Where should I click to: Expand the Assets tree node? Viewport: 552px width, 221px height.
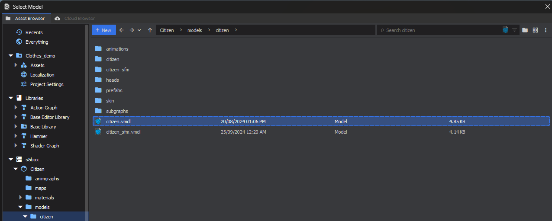click(16, 65)
